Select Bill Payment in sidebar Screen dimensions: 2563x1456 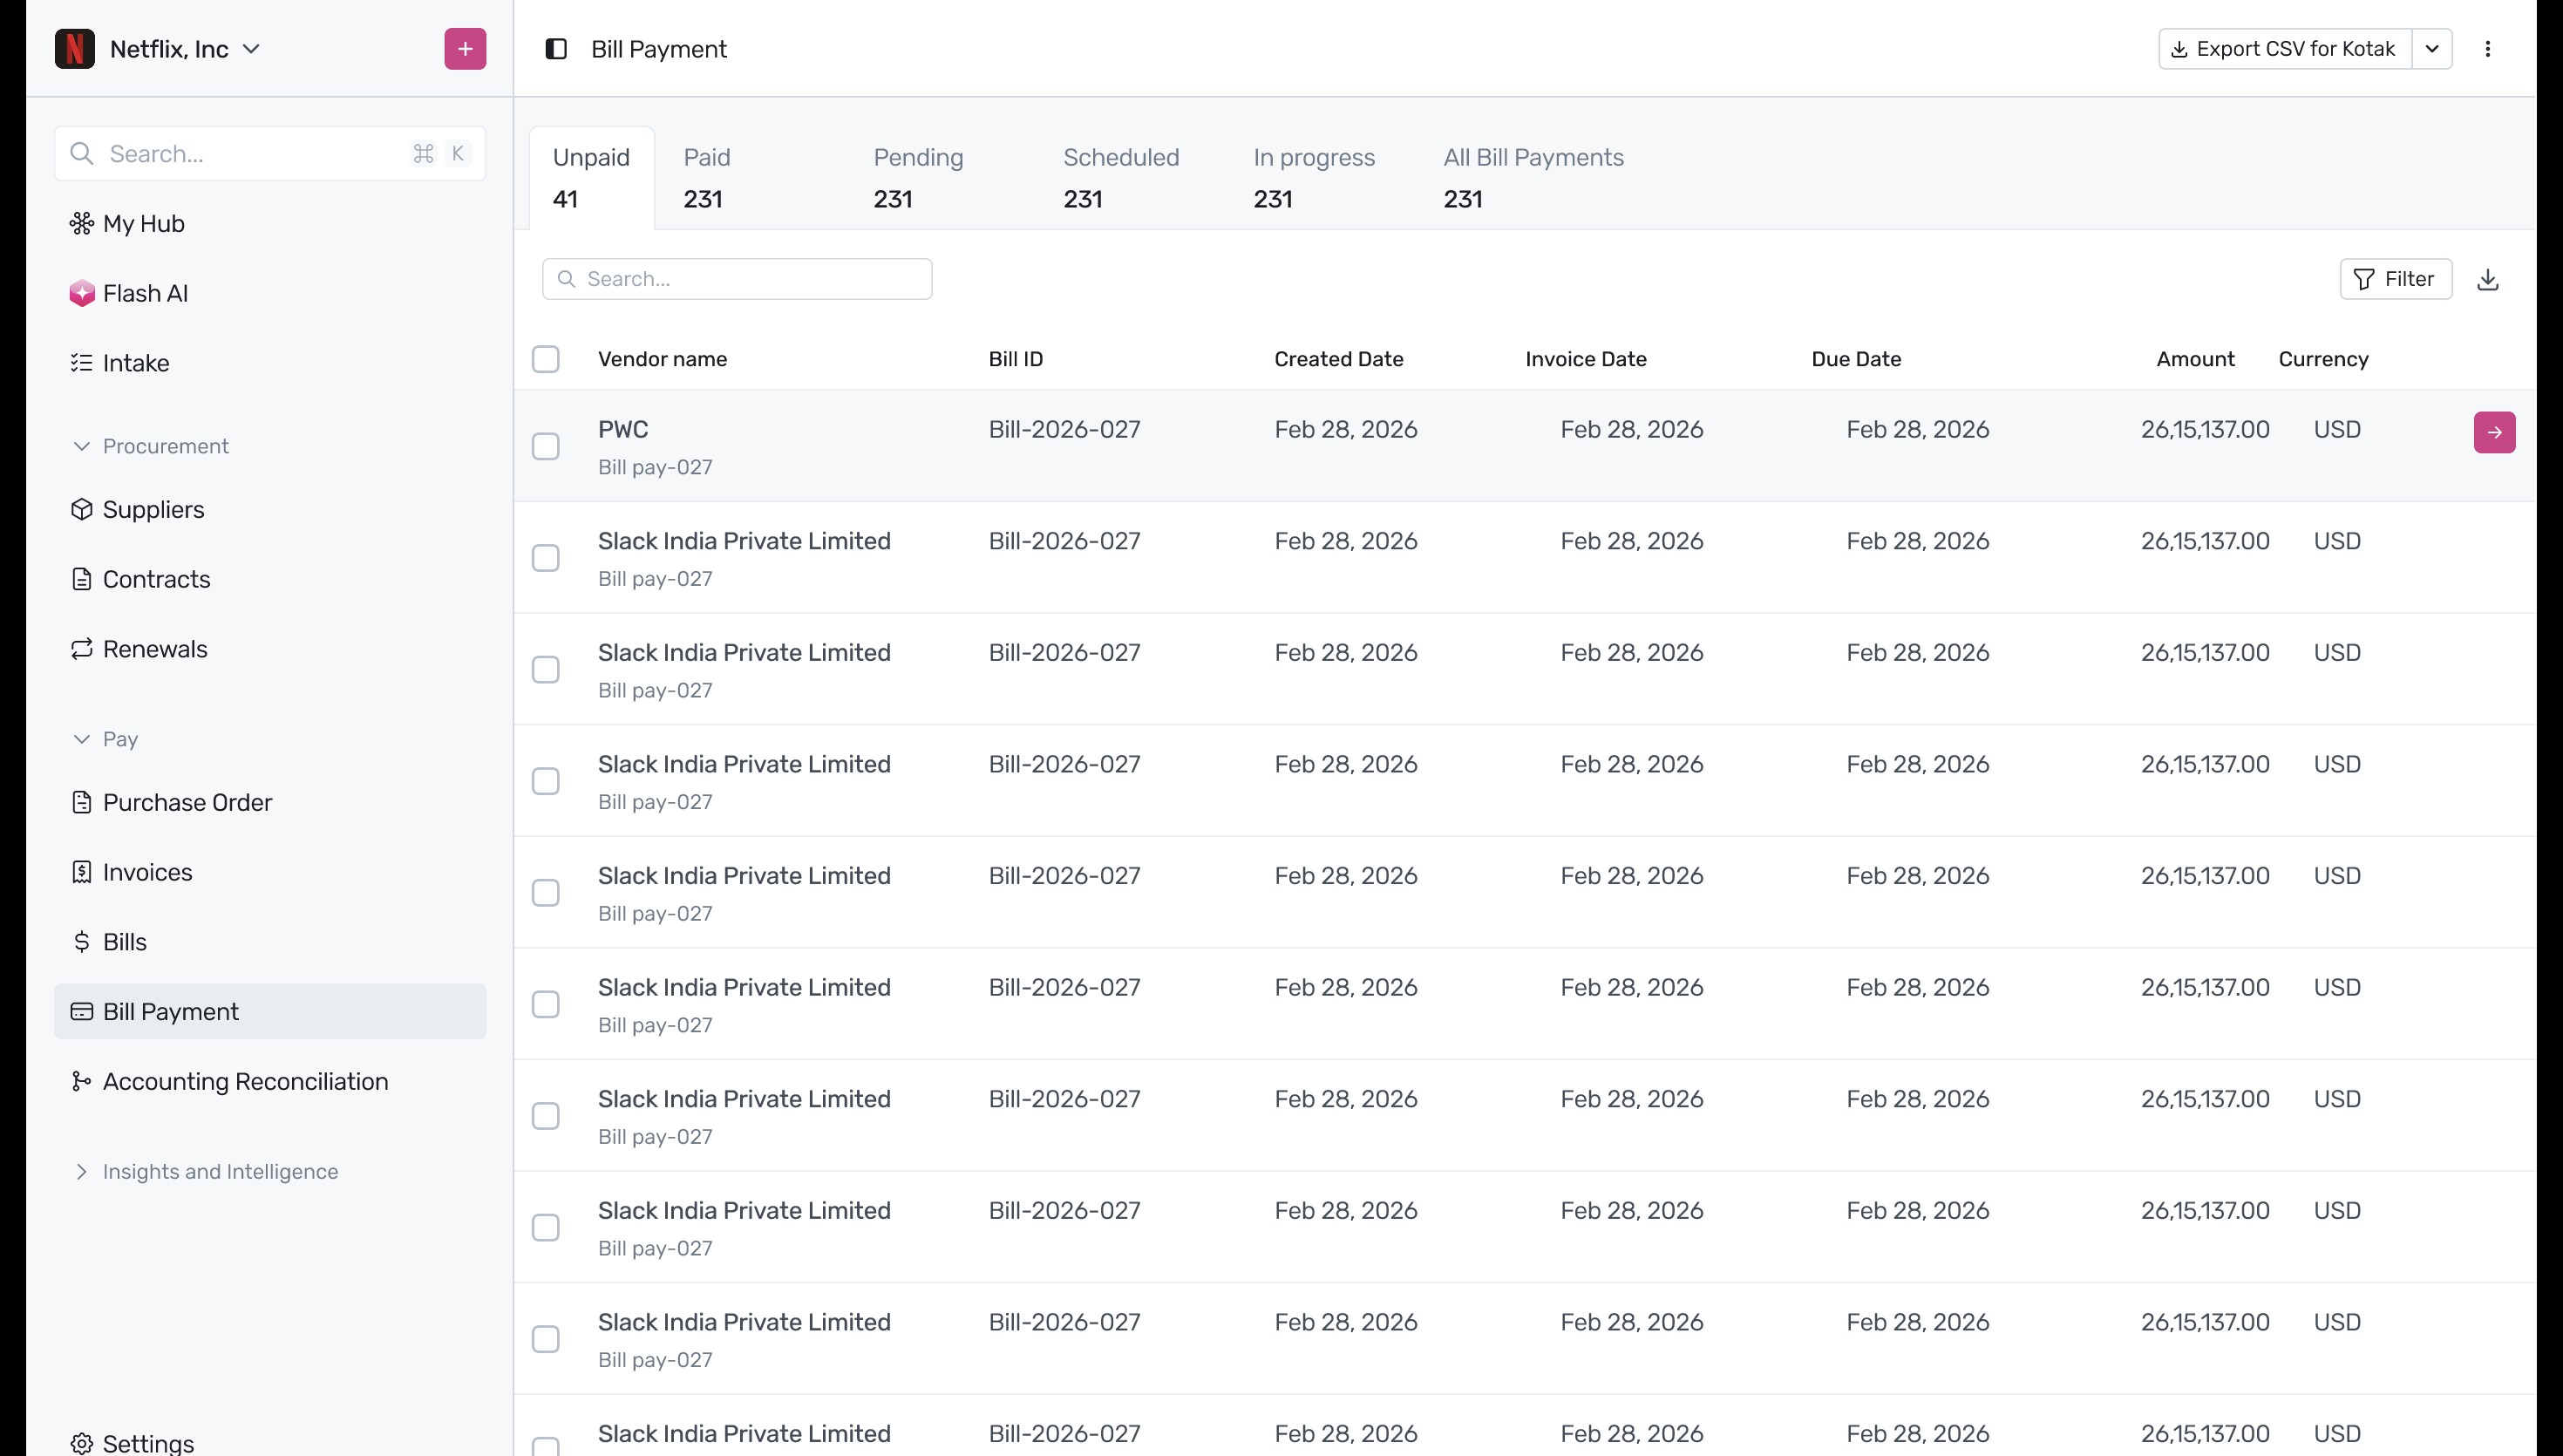(270, 1011)
